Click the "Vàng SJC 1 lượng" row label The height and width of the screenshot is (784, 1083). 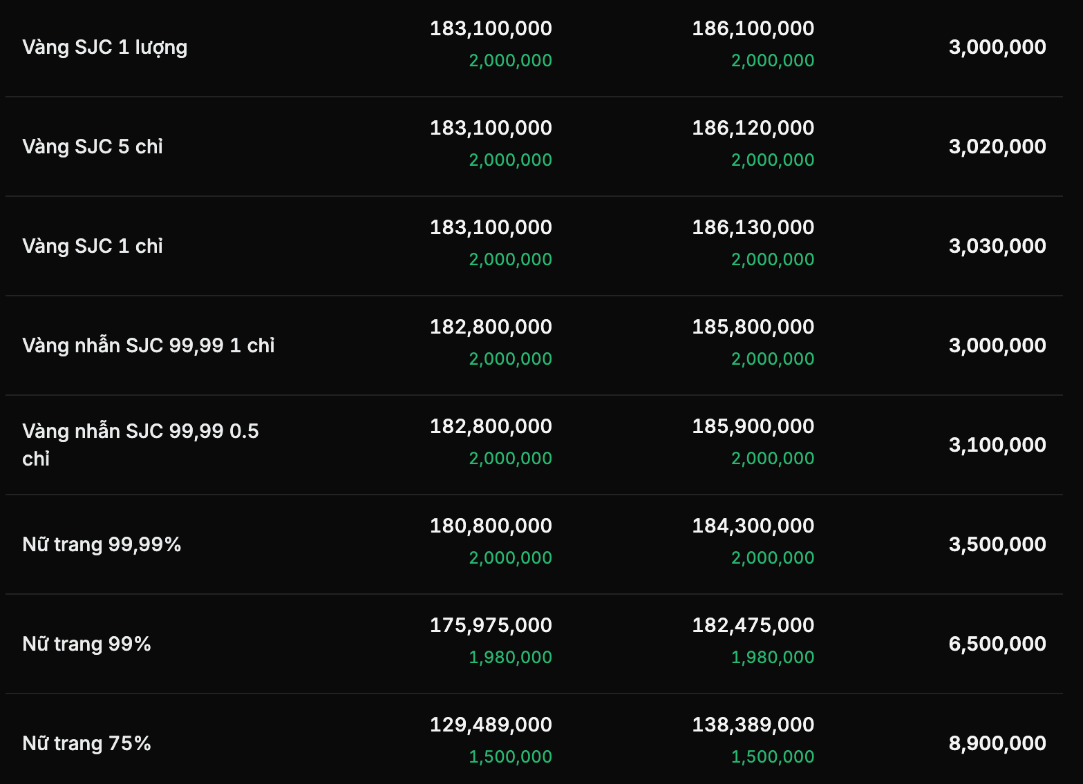(x=105, y=47)
